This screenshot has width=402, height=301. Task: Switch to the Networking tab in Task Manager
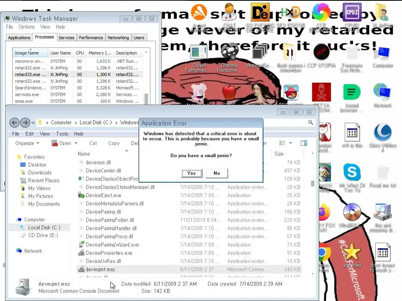pyautogui.click(x=118, y=38)
